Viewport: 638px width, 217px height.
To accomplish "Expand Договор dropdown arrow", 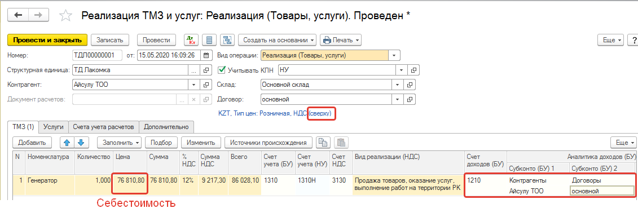I will [397, 99].
